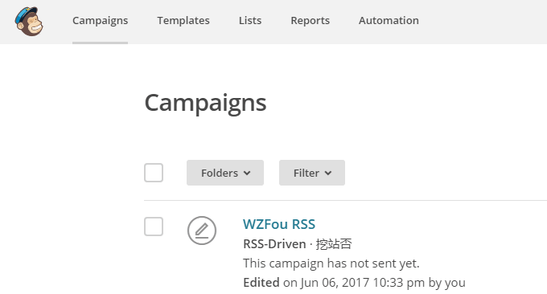
Task: Click the 挖站否 list name
Action: click(334, 244)
